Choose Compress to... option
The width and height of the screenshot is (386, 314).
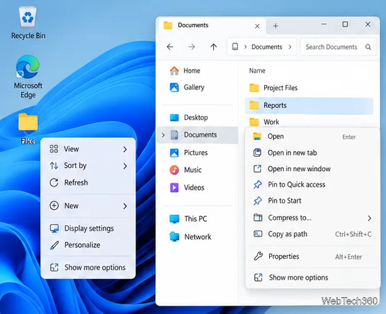coord(313,218)
